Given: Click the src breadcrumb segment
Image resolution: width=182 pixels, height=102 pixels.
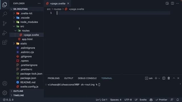Looking at the screenshot, I should coord(49,9).
